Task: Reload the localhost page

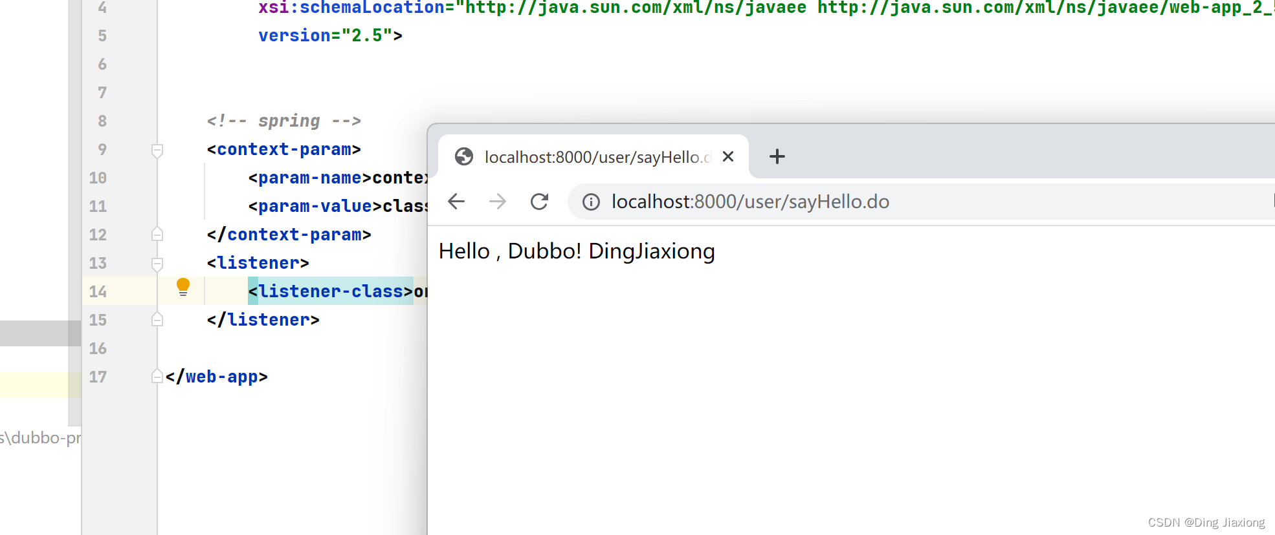Action: (539, 202)
